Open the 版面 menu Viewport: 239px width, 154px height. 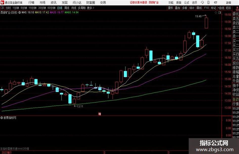pyautogui.click(x=179, y=3)
